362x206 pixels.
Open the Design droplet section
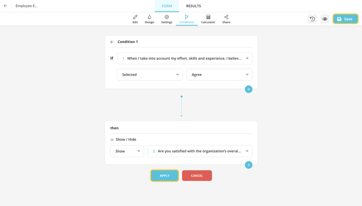point(150,19)
